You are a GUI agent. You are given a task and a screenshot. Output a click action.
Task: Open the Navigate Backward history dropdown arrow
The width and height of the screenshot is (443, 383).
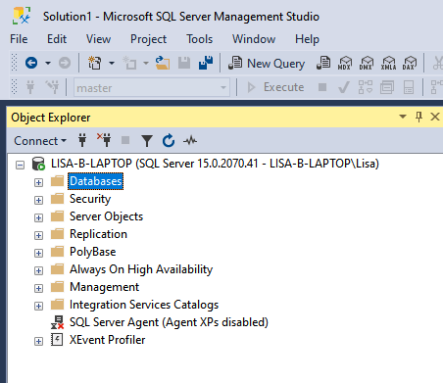point(48,63)
